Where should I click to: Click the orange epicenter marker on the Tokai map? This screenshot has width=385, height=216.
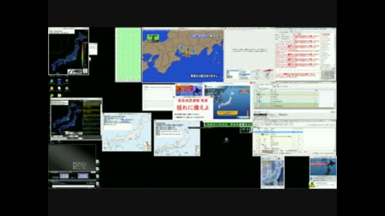click(x=188, y=54)
